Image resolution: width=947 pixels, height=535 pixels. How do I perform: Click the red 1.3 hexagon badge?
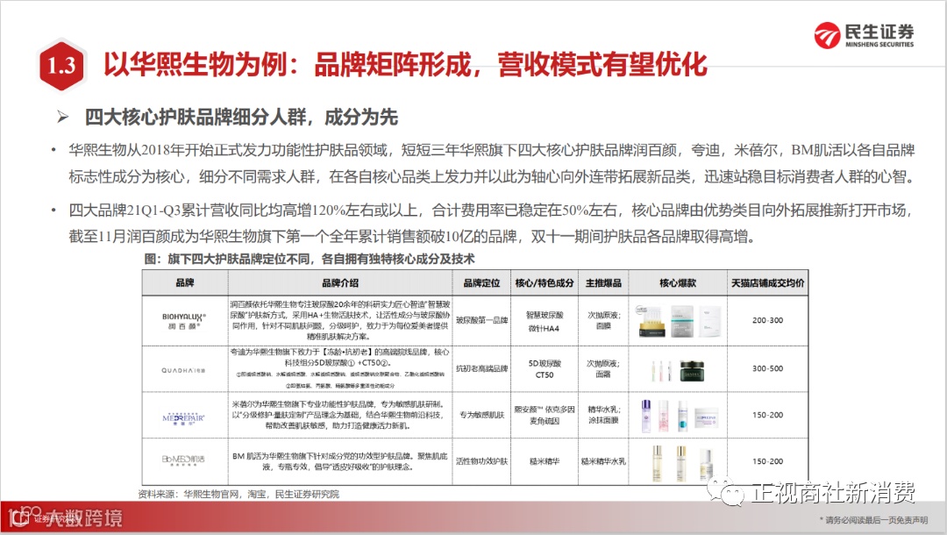pos(61,65)
